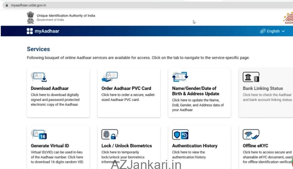The width and height of the screenshot is (293, 169).
Task: Open Authentication History heading
Action: (195, 146)
